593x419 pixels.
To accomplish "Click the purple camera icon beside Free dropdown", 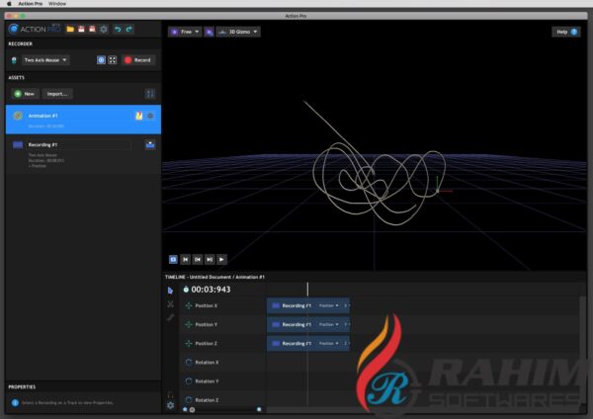I will point(209,32).
